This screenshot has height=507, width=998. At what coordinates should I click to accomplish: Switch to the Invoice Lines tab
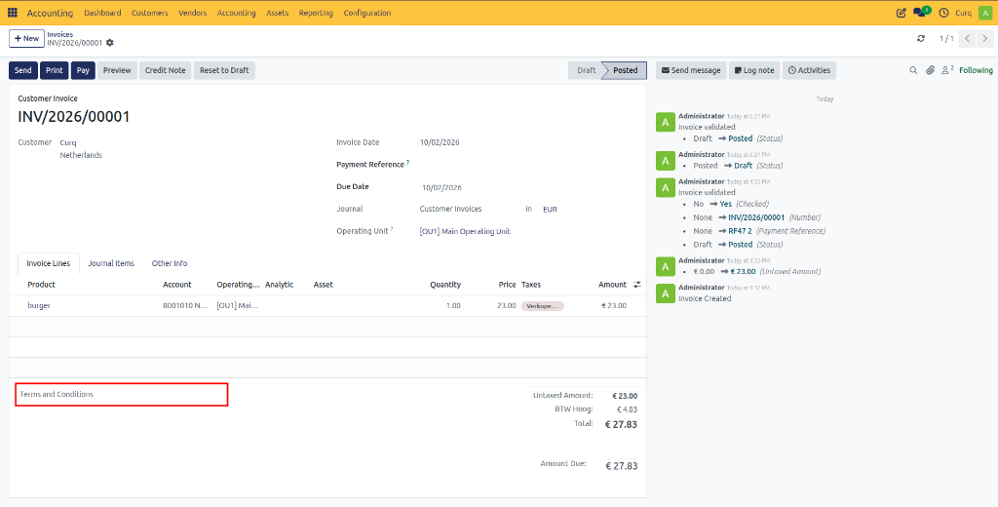49,263
